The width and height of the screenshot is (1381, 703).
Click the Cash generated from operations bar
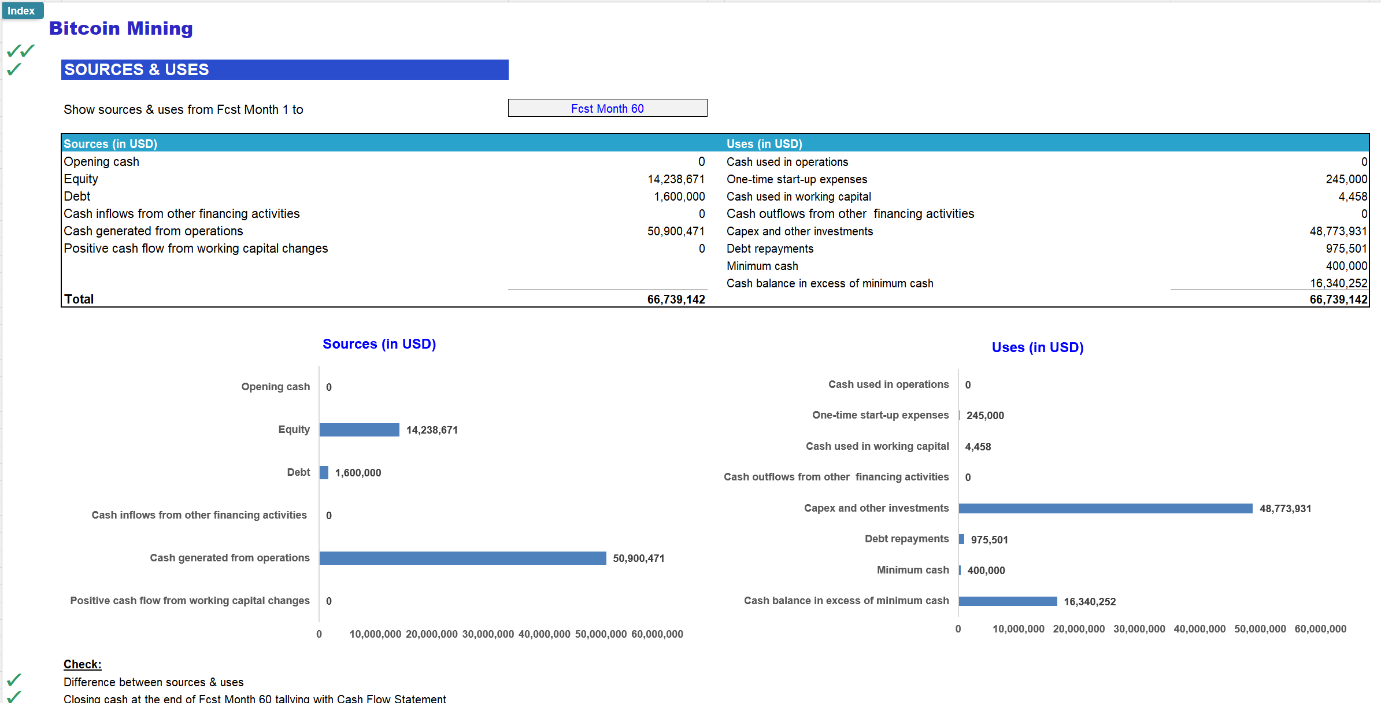(462, 558)
